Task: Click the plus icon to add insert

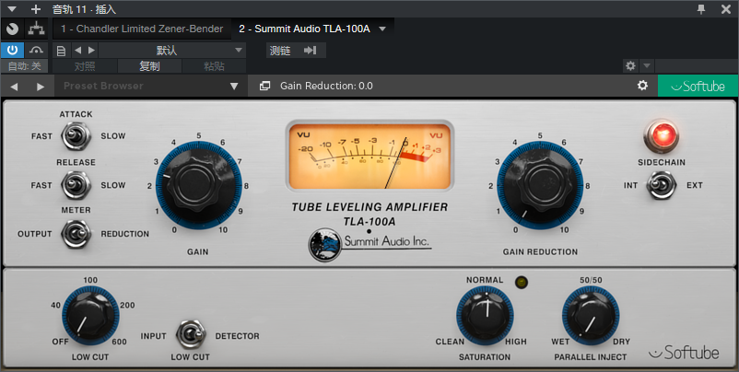Action: (35, 9)
